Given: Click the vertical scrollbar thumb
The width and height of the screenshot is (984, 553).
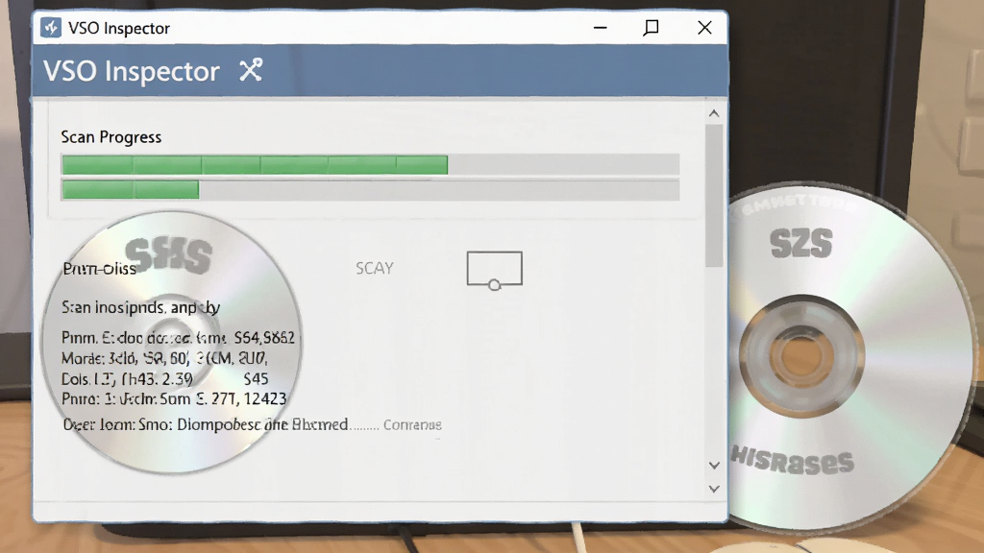Looking at the screenshot, I should (x=714, y=196).
